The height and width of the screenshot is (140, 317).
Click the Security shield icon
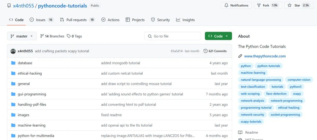point(153,20)
